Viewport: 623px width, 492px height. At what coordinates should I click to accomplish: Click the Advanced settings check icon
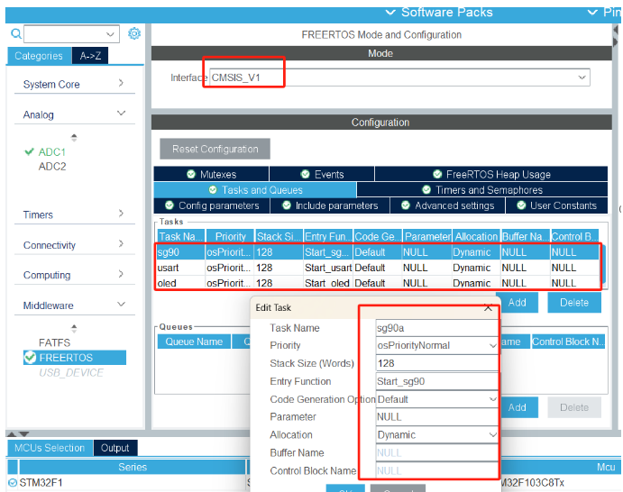[x=406, y=205]
